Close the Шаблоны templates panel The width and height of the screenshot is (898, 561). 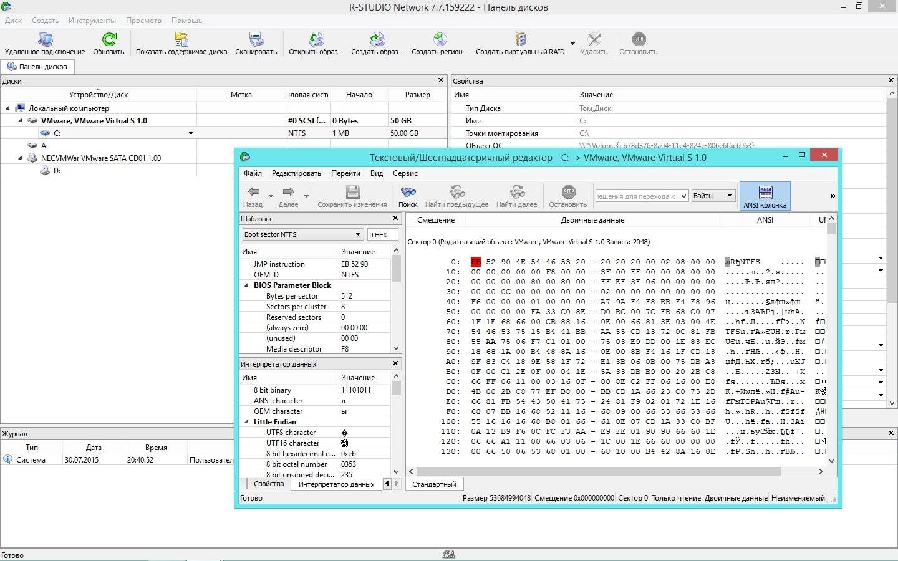click(x=395, y=218)
